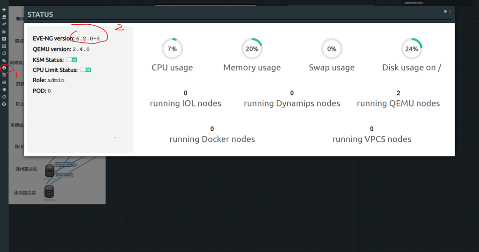Open the Nodes list sidebar icon
Viewport: 479px width, 252px height.
coord(4,17)
